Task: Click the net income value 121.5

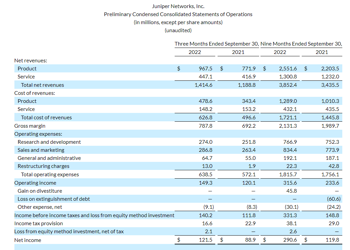Action: [206, 240]
